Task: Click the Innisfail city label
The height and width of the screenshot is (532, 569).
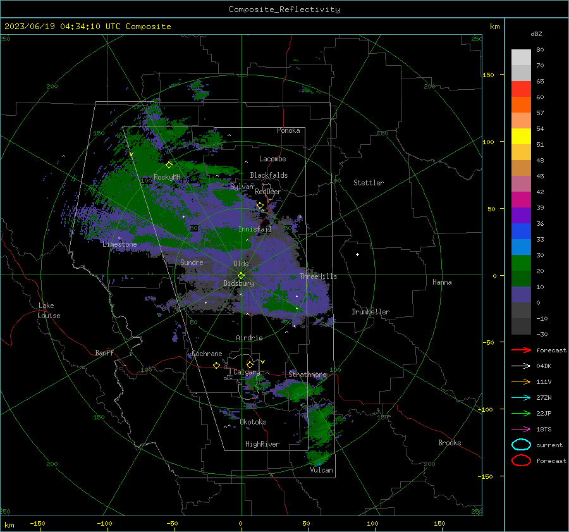Action: coord(255,229)
